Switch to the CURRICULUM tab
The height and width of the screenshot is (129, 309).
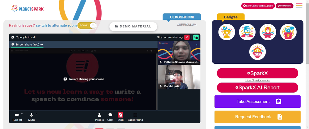click(x=186, y=25)
